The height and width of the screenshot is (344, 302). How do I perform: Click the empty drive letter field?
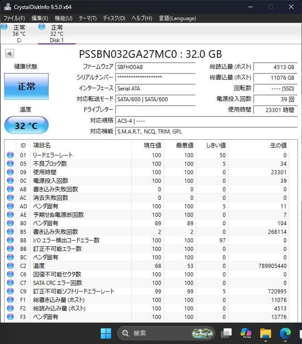155,110
